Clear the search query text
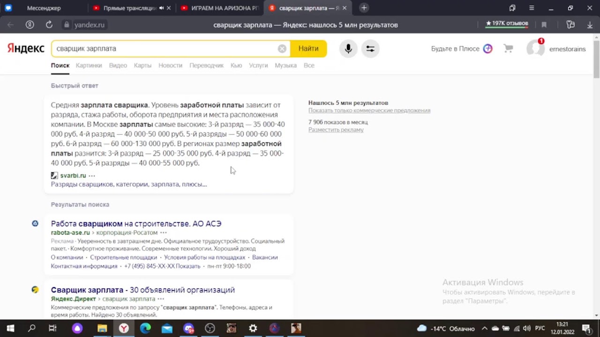The width and height of the screenshot is (600, 337). (x=282, y=49)
